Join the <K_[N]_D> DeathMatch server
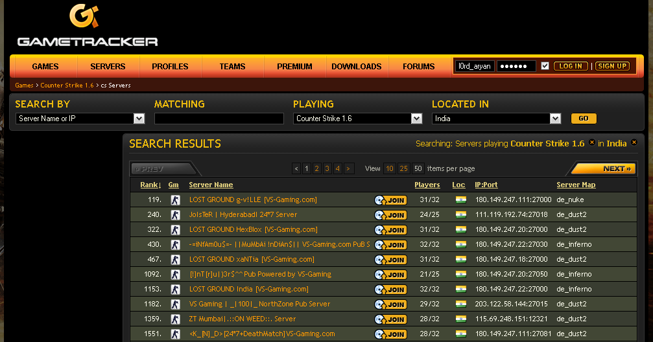 pos(390,334)
